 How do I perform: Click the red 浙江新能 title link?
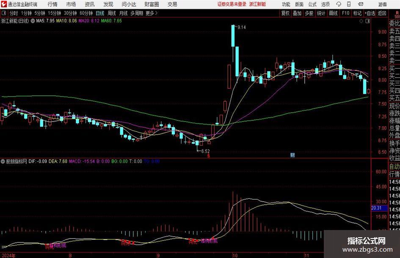click(257, 4)
